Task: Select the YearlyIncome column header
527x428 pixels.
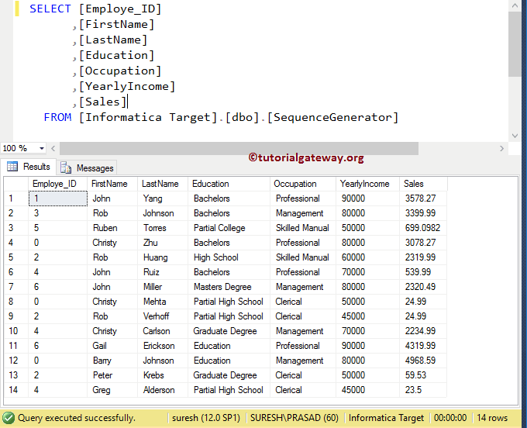Action: point(365,184)
